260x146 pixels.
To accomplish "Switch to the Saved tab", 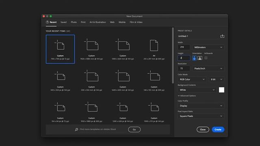I will coord(63,22).
